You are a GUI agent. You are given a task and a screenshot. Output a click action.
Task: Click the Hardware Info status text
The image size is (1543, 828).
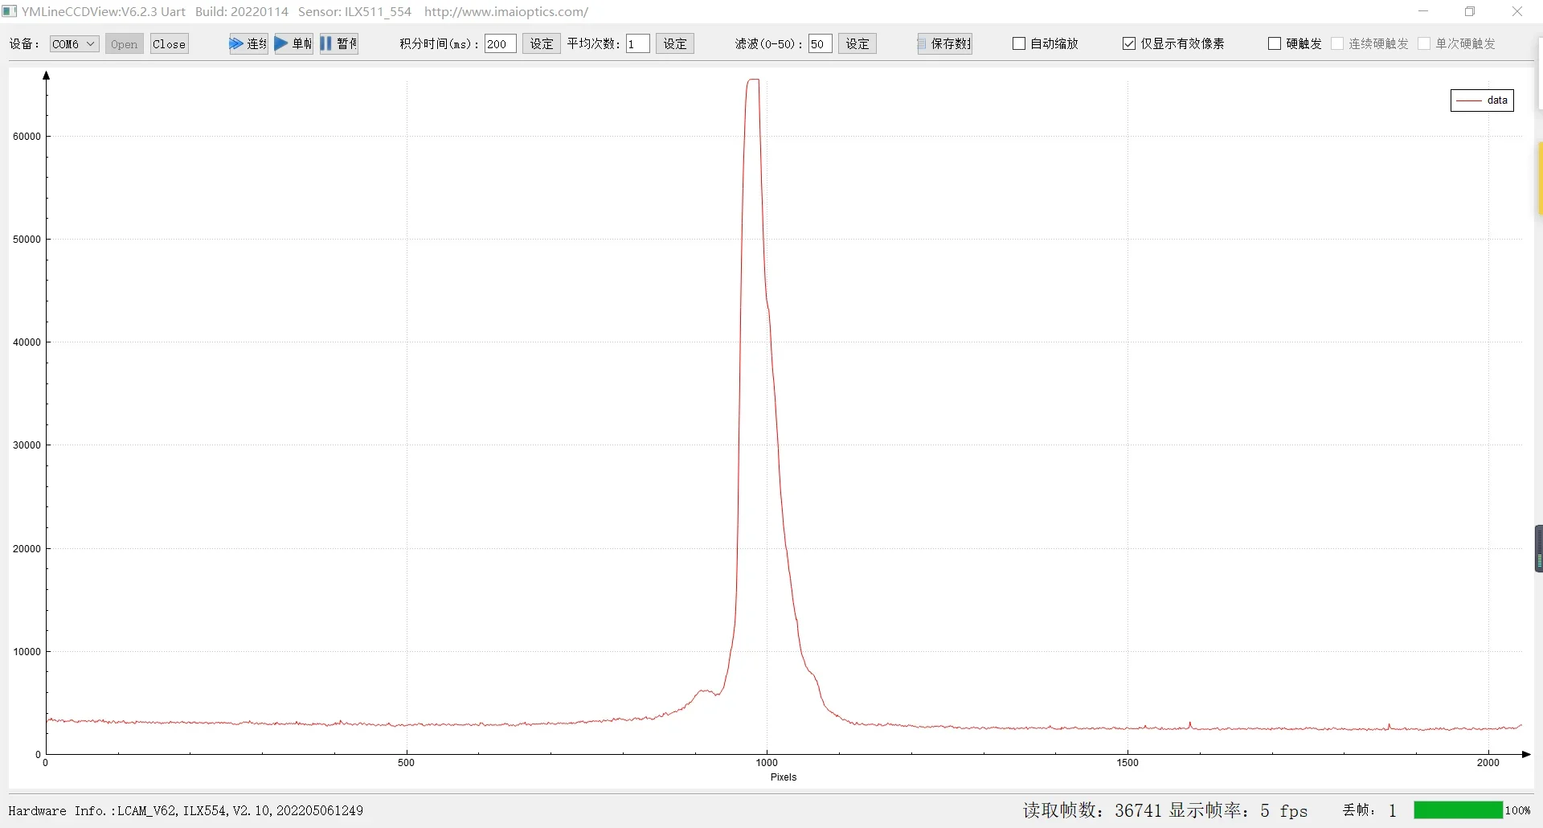[186, 811]
